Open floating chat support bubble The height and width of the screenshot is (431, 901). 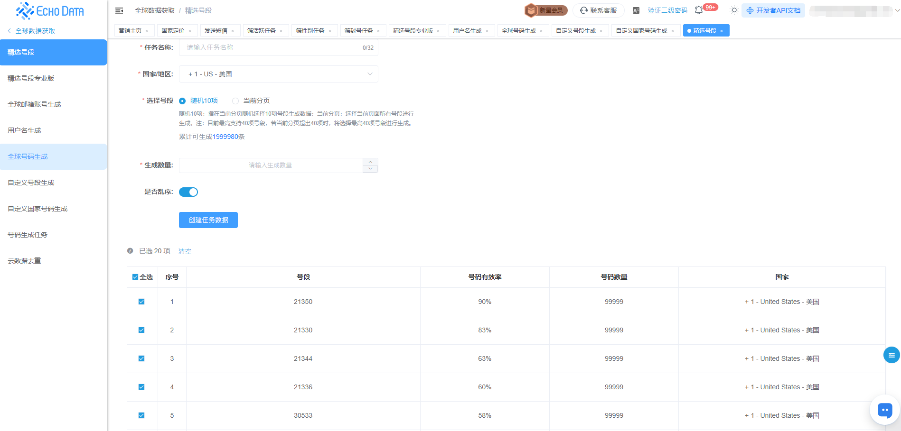click(x=885, y=410)
